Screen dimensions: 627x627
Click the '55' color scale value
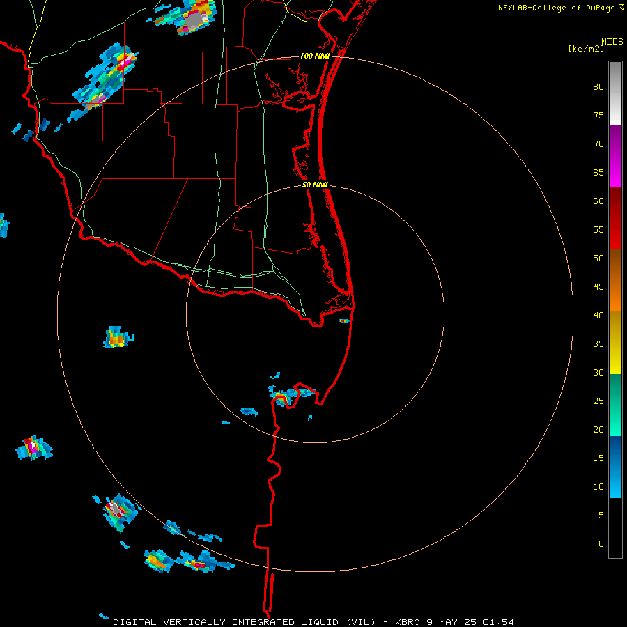pyautogui.click(x=598, y=230)
